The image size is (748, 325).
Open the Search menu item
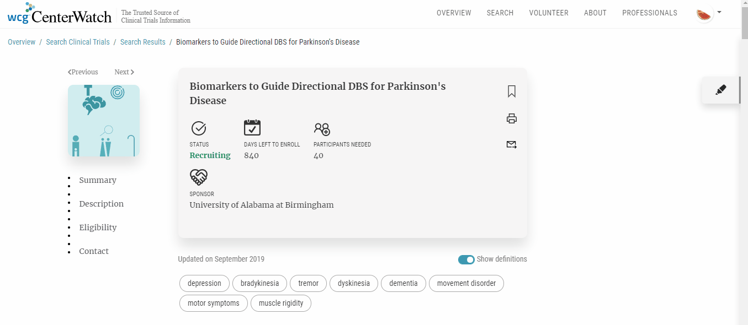tap(500, 13)
